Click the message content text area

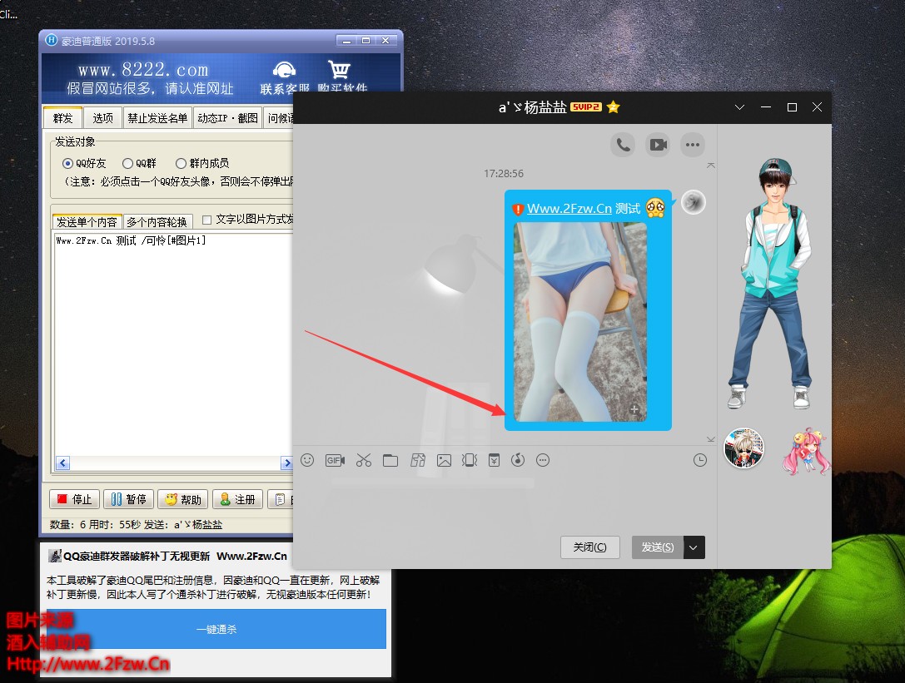pos(173,344)
